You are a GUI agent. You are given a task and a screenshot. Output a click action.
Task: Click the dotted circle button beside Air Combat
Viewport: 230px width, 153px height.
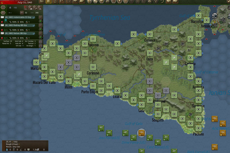coord(41,42)
